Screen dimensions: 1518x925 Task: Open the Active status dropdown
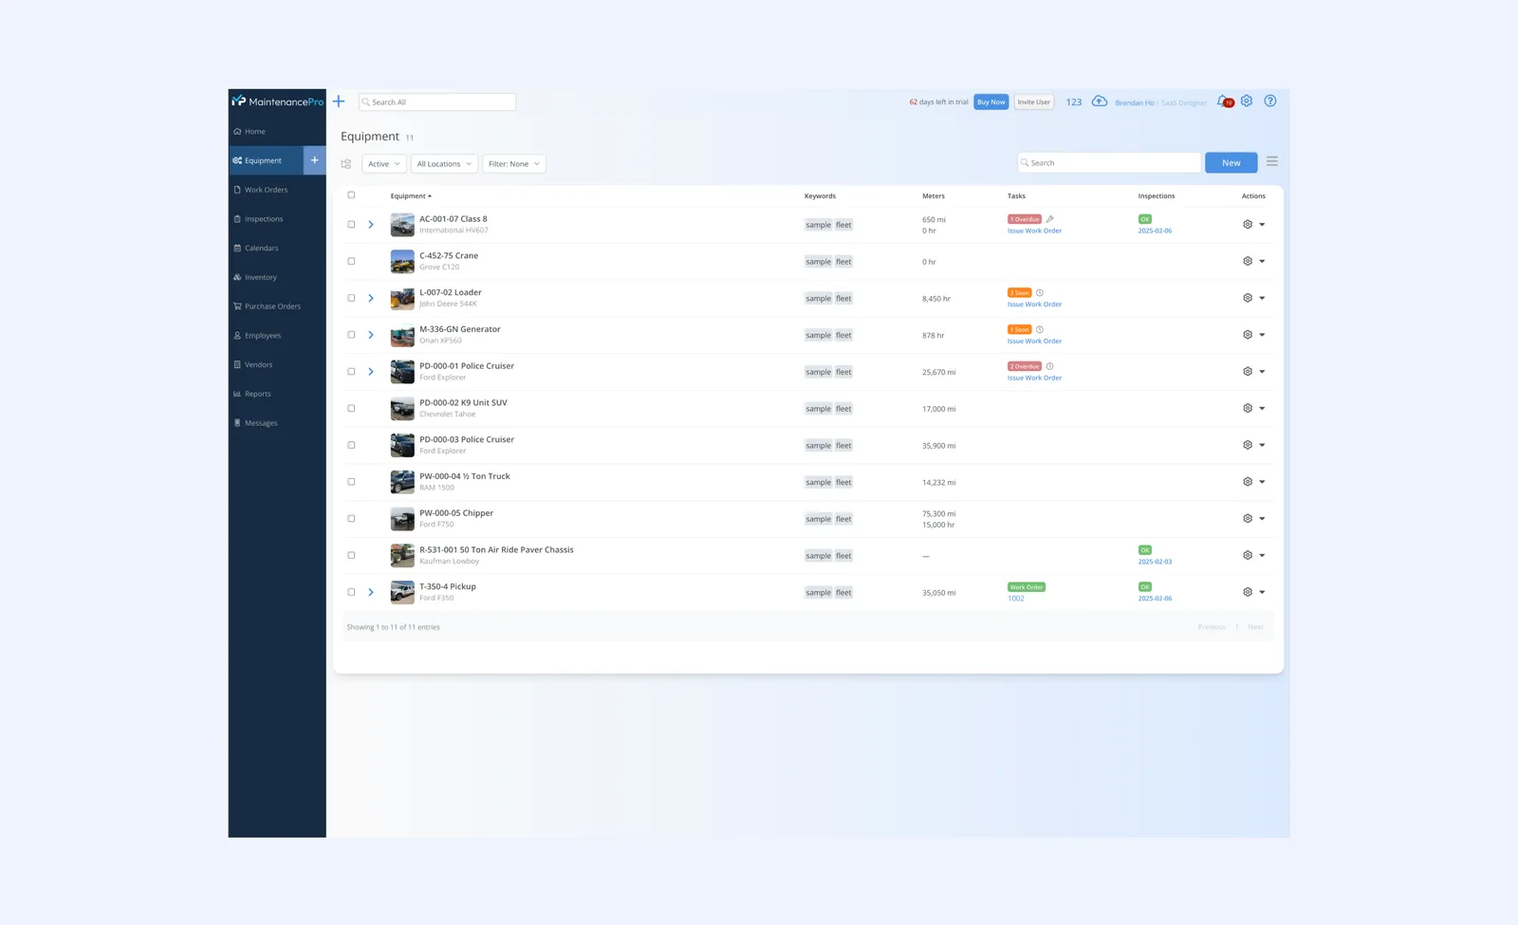click(x=384, y=164)
